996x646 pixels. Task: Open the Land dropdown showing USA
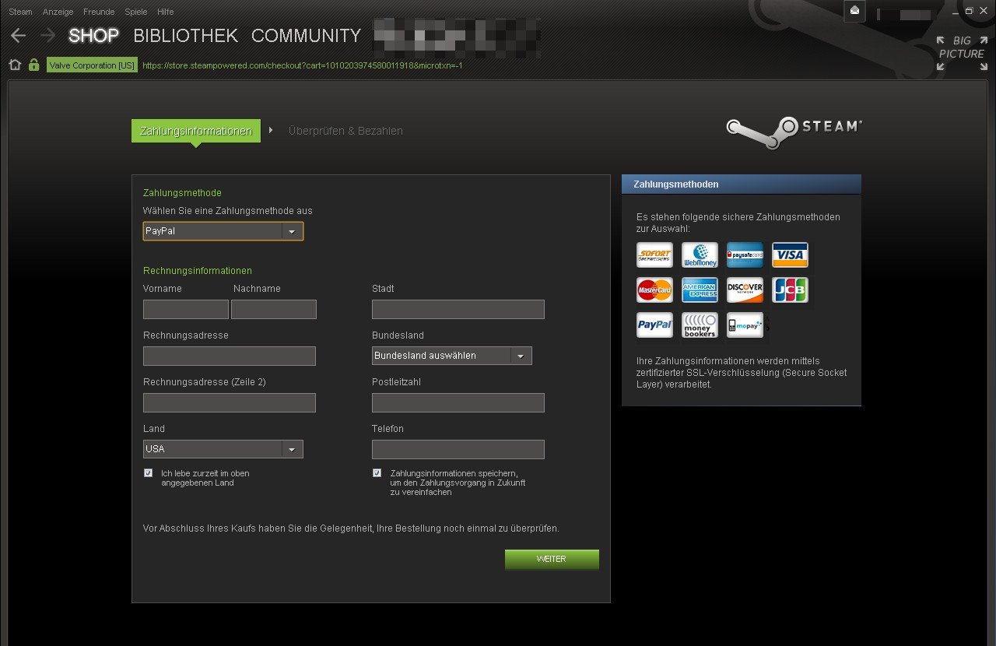click(223, 449)
